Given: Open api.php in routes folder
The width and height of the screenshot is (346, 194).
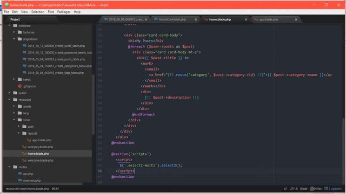Looking at the screenshot, I should coord(28,174).
